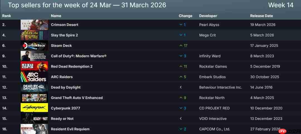
Task: Click the 5 December 2019 release date
Action: tap(265, 66)
